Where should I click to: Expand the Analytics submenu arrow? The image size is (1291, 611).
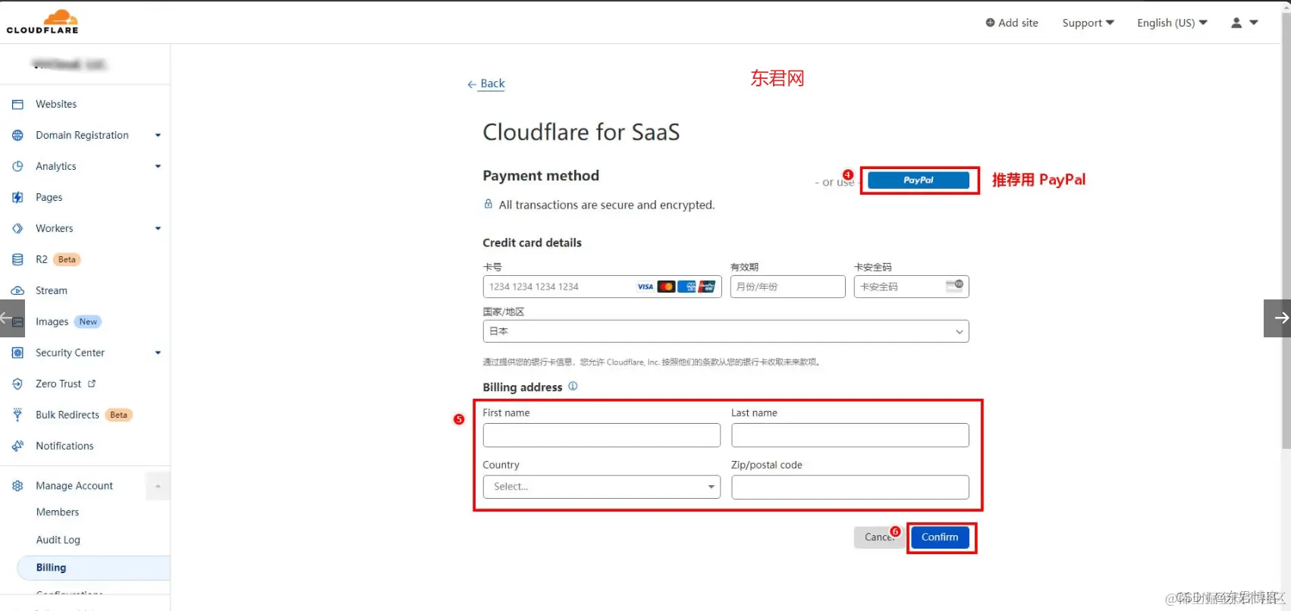[158, 166]
